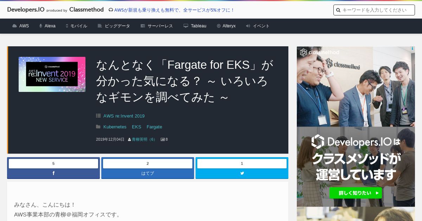This screenshot has width=422, height=221.
Task: Click the cloud icon next to AWS
Action: coord(14,26)
